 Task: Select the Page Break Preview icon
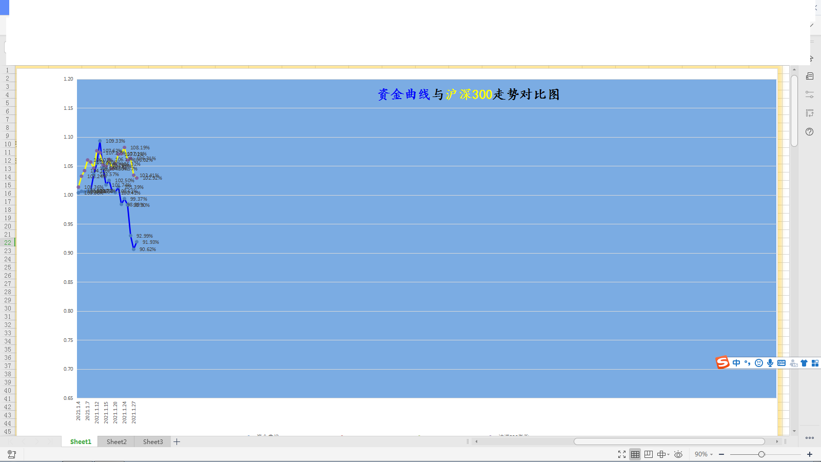coord(648,454)
